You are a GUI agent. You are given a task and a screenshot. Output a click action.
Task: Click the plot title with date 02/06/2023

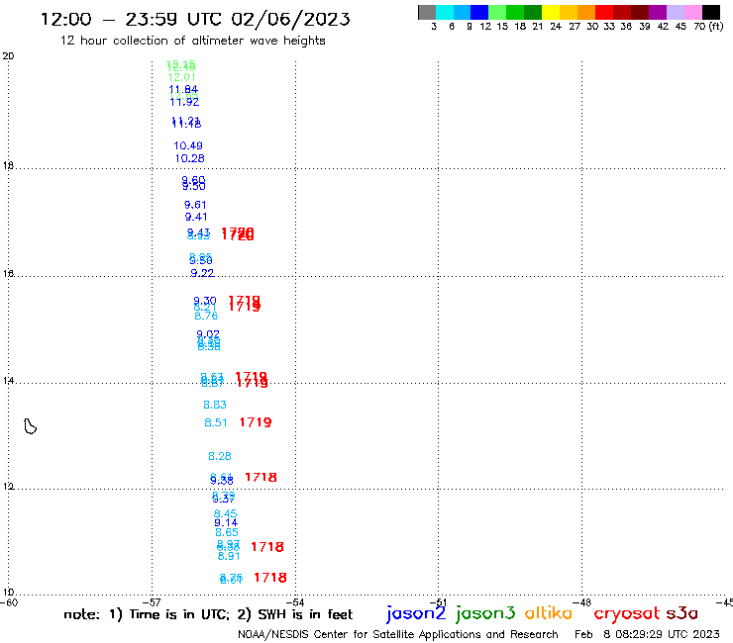click(x=195, y=19)
